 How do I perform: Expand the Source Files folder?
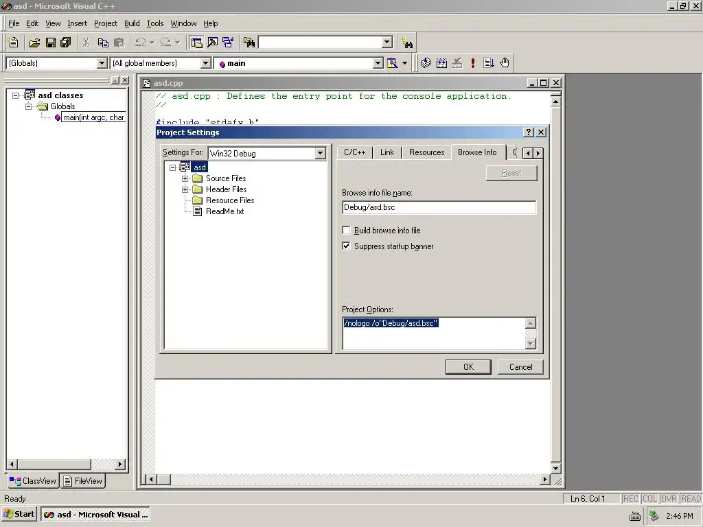pyautogui.click(x=185, y=178)
